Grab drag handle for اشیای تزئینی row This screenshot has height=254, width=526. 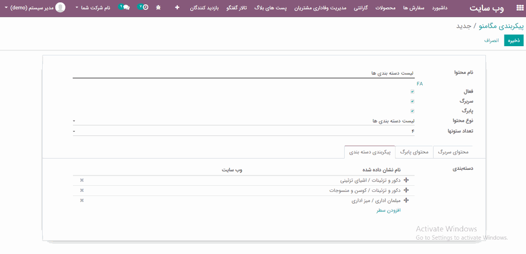tap(406, 180)
